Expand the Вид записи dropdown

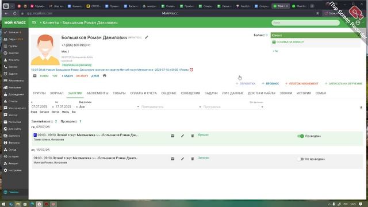109,107
